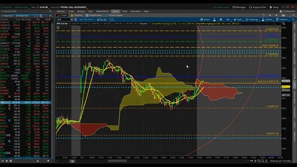Open the Prophet sub-tab

coord(77,15)
